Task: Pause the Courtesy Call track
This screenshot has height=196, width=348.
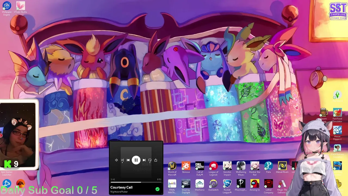Action: pos(136,160)
